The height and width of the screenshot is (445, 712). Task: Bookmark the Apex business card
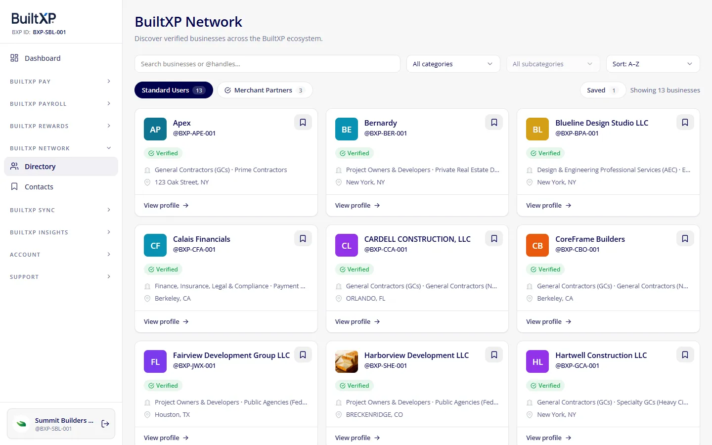[303, 123]
